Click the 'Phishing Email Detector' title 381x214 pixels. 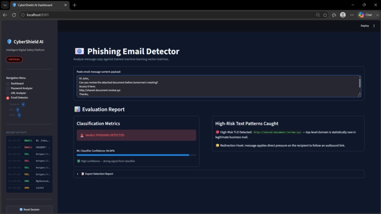click(133, 51)
